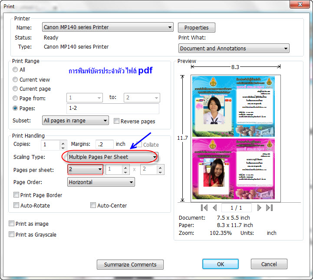Click the printer Properties button
The width and height of the screenshot is (313, 280).
[x=196, y=27]
